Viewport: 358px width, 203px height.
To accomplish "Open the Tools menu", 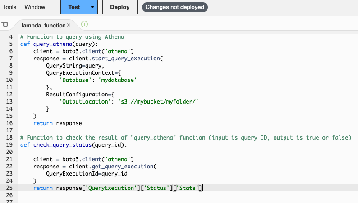I will (x=9, y=7).
